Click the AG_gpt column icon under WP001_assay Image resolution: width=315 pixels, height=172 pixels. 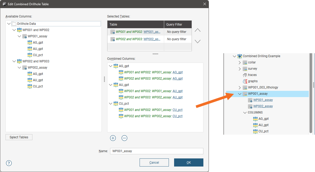click(30, 43)
